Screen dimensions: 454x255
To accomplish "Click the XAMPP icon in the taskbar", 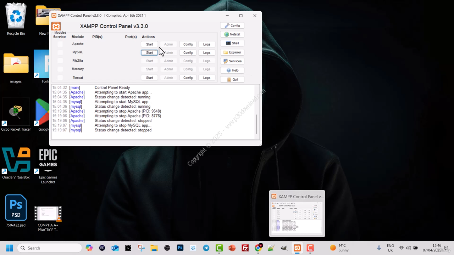I will click(297, 248).
